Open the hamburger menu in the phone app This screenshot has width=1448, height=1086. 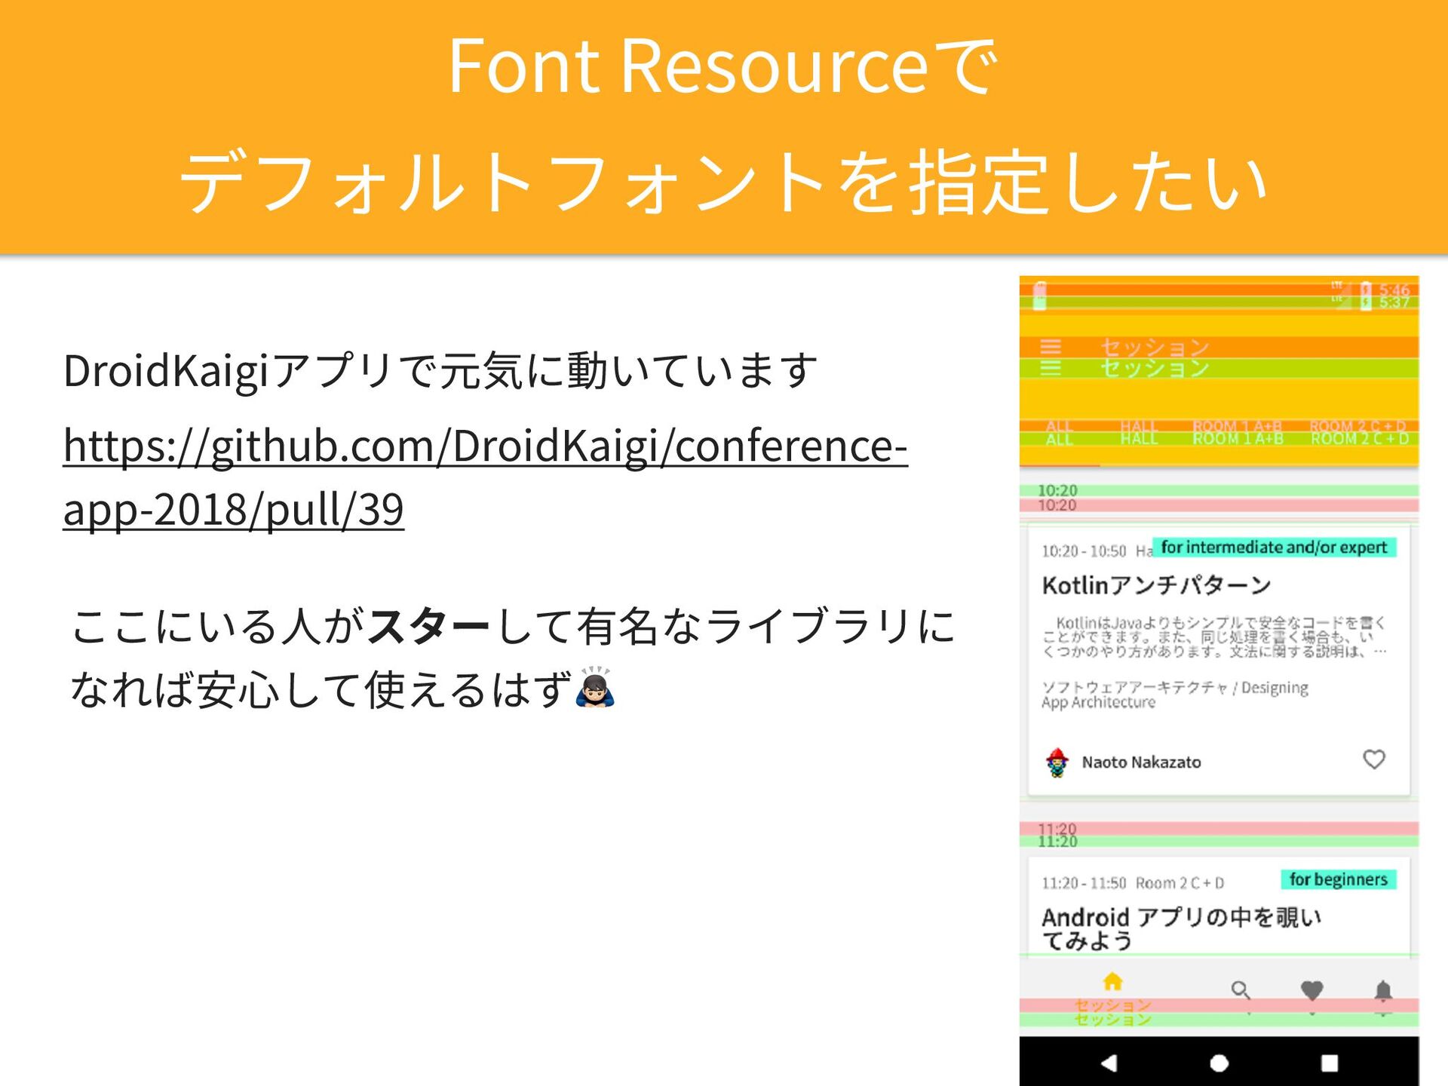tap(1051, 357)
